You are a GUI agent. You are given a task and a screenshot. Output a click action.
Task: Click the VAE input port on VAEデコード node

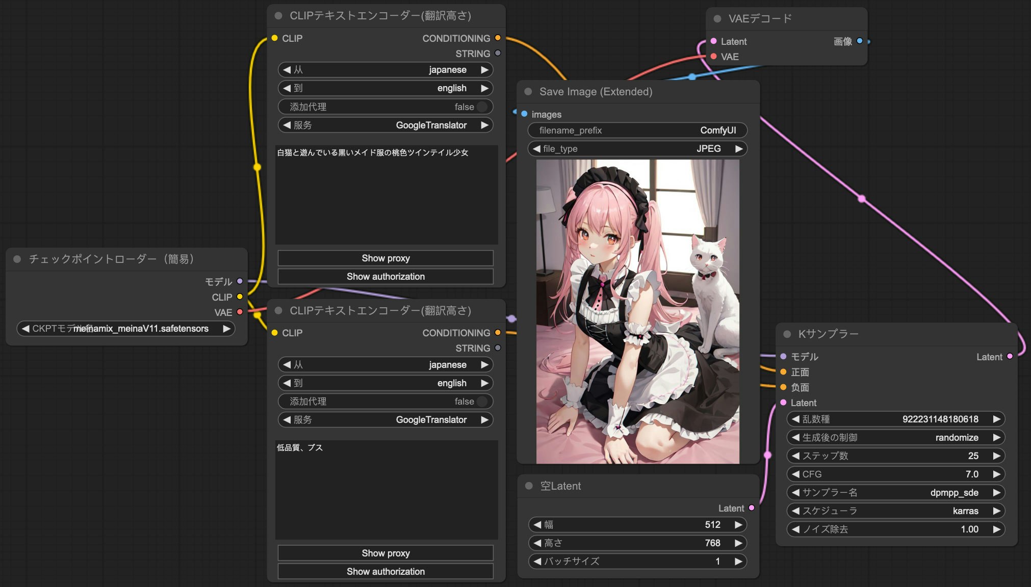click(713, 57)
